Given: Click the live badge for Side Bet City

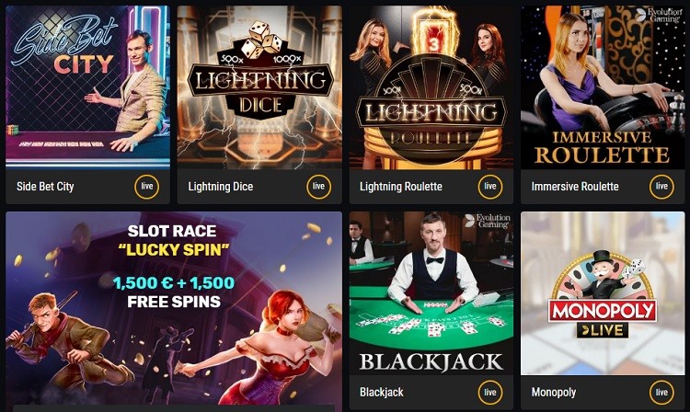Looking at the screenshot, I should [x=147, y=187].
